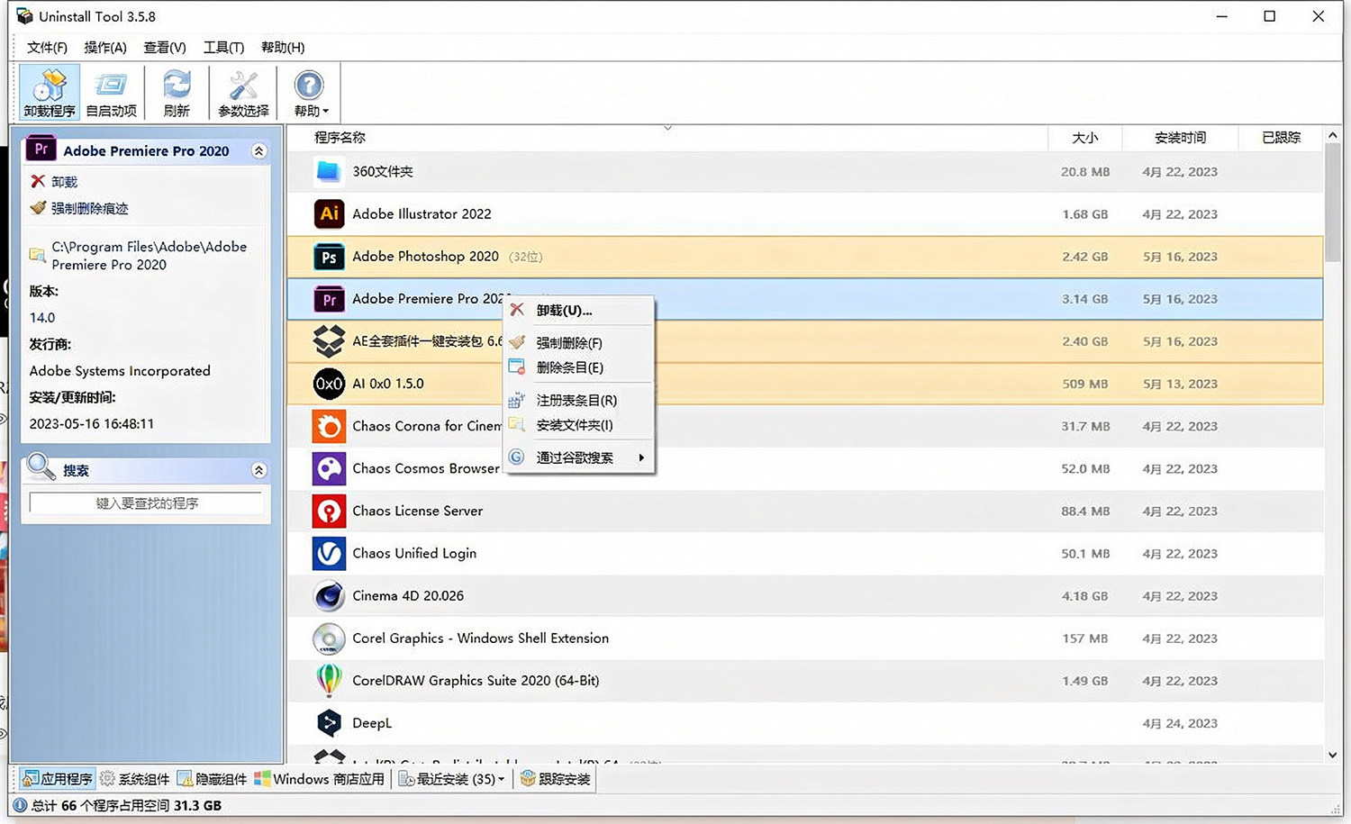Select the Adobe Illustrator 2022 icon

(x=329, y=213)
